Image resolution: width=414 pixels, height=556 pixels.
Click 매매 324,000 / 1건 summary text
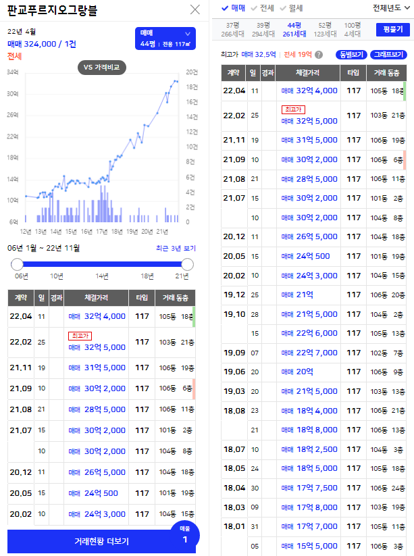tap(42, 44)
